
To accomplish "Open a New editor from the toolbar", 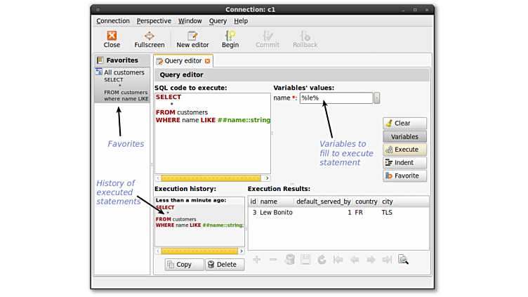I will (x=192, y=39).
